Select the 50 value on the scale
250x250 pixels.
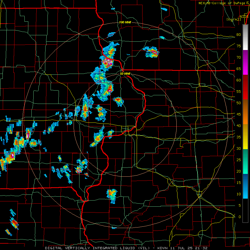(x=239, y=103)
